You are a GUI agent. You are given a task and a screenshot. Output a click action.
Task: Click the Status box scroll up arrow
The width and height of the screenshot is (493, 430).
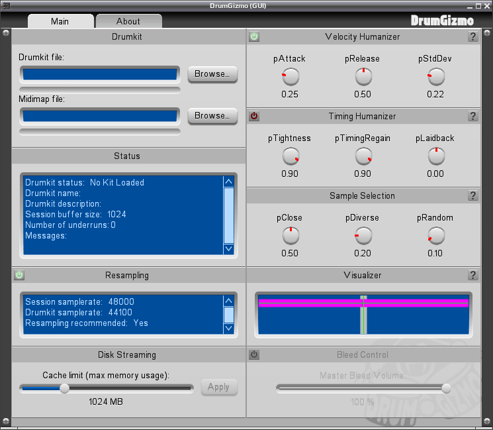[228, 182]
